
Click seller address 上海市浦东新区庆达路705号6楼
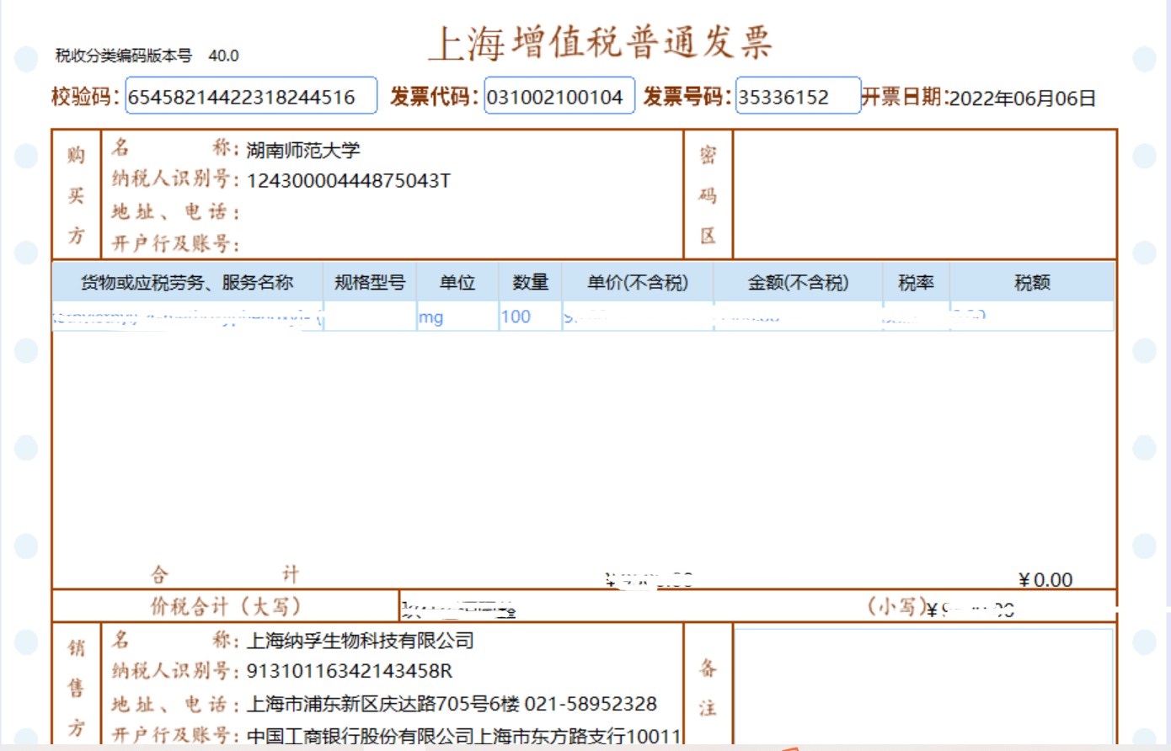pyautogui.click(x=382, y=704)
